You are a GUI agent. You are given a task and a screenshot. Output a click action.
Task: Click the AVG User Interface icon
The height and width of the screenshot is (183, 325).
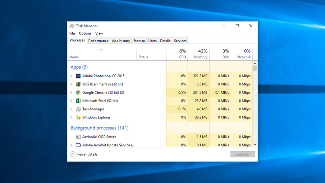[x=78, y=84]
